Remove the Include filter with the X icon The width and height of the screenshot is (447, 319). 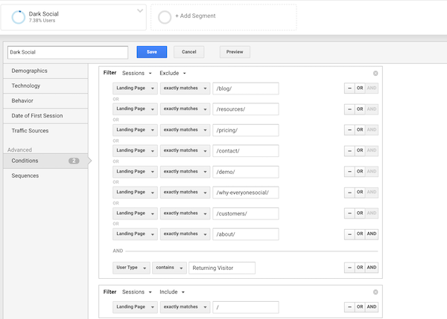coord(375,292)
